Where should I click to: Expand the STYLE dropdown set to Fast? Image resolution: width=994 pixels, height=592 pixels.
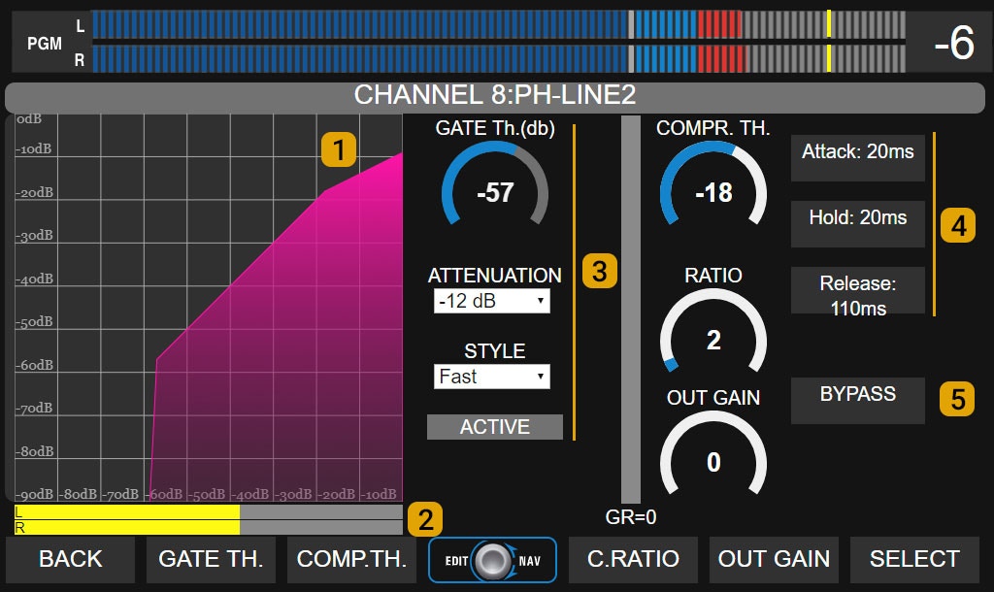491,377
